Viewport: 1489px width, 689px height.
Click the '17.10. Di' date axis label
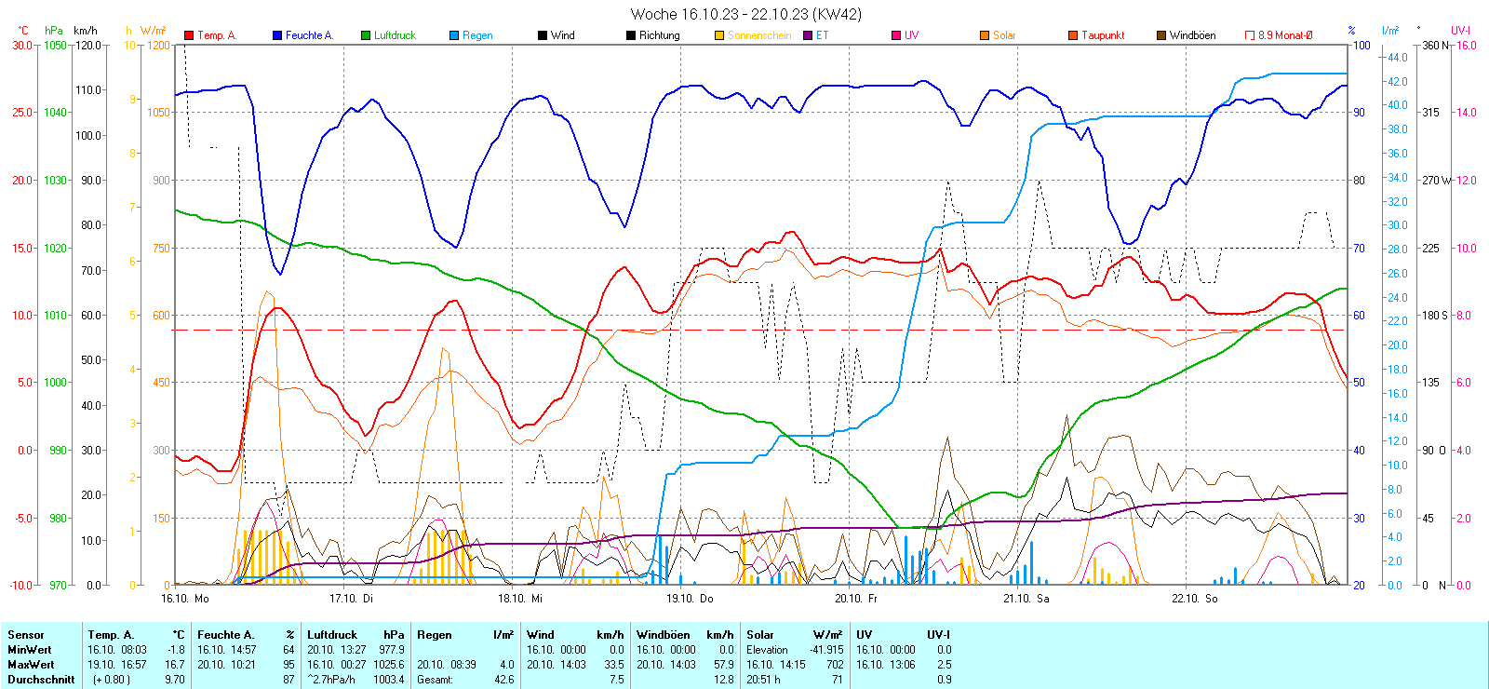coord(351,599)
